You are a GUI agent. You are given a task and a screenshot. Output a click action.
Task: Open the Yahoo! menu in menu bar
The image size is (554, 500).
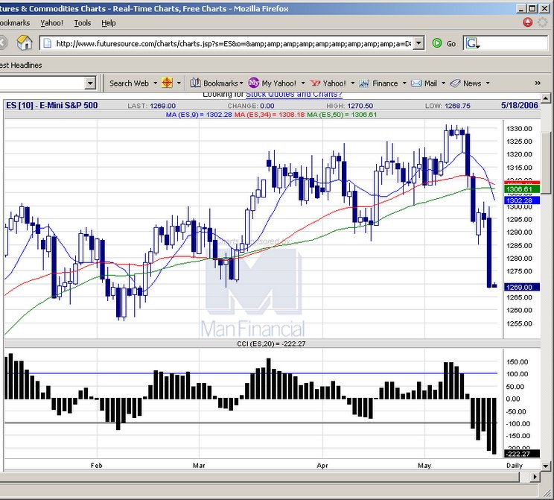point(51,23)
